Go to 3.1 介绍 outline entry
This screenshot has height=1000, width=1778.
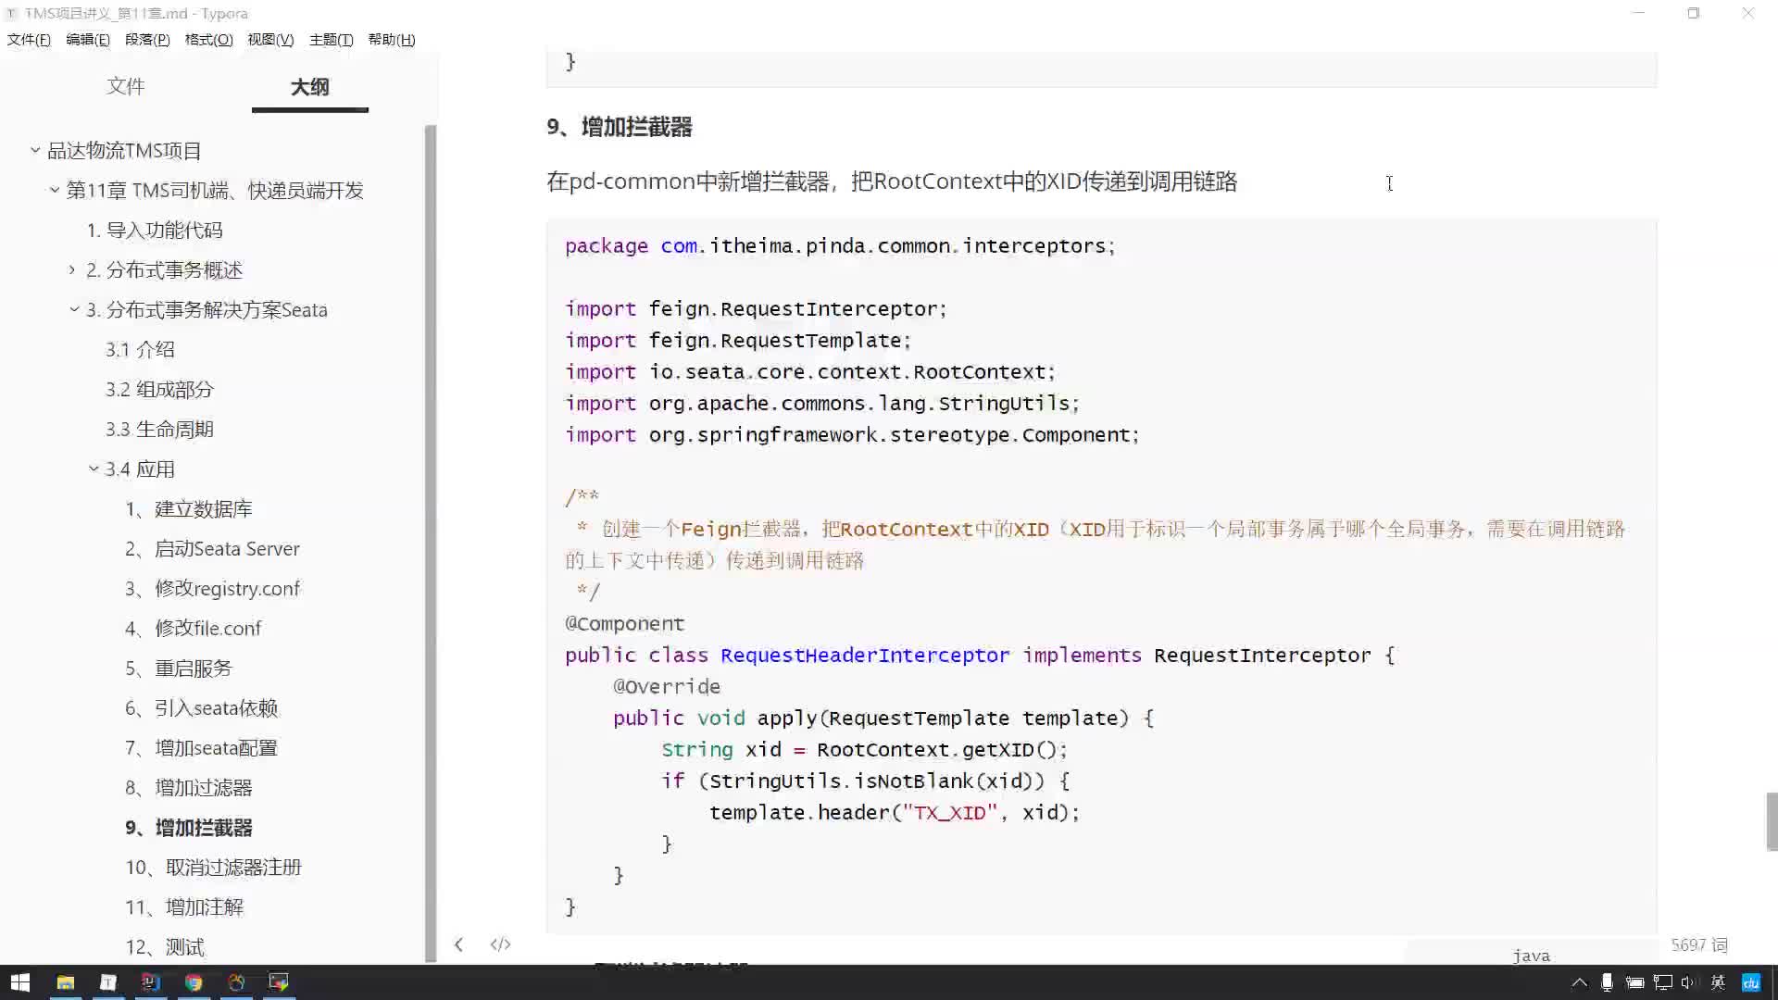[x=140, y=349]
